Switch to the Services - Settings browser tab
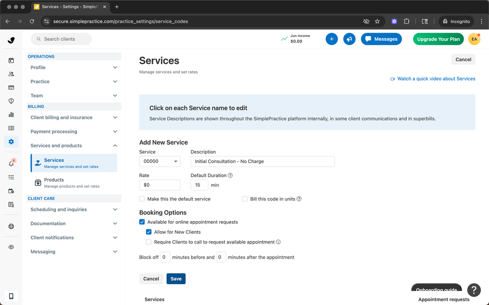Viewport: 489px width, 305px height. [70, 7]
